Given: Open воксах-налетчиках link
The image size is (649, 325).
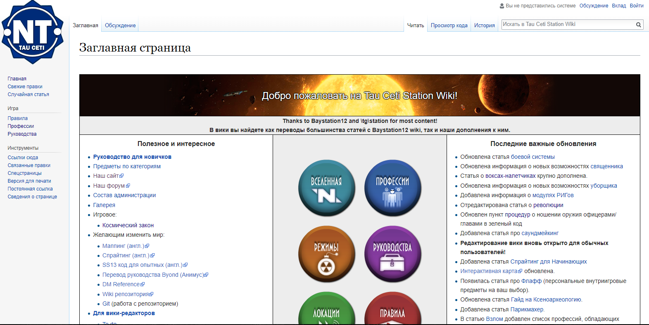Looking at the screenshot, I should click(x=510, y=176).
